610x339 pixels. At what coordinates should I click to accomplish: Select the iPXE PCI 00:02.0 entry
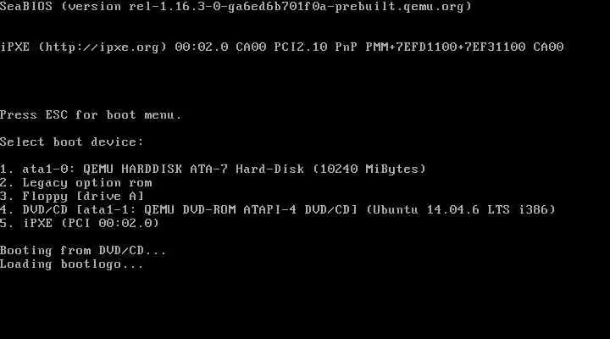(80, 224)
